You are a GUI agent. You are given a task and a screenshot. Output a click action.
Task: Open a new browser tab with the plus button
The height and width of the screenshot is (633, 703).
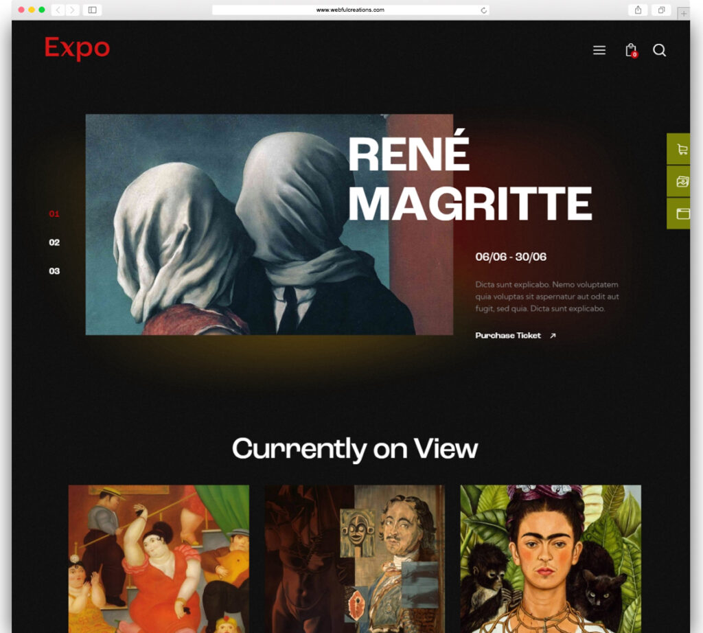tap(682, 12)
